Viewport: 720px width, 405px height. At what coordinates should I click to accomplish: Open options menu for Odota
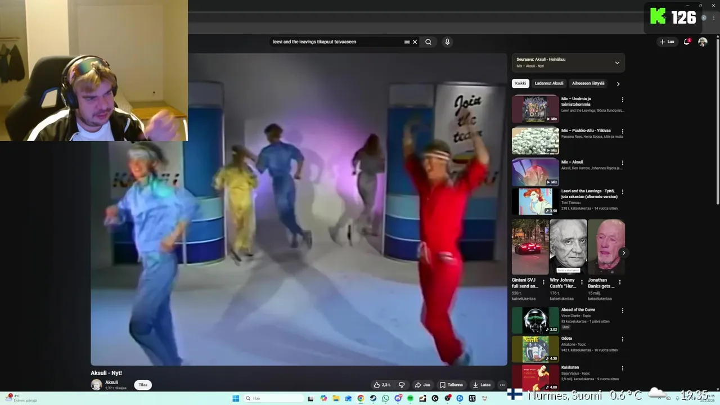622,339
